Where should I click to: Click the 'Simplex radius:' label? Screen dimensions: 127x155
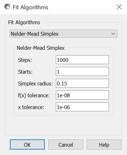35,84
